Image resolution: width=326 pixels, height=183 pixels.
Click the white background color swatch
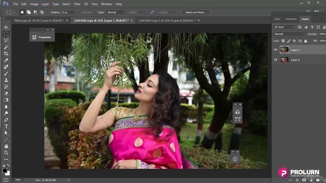click(x=8, y=174)
